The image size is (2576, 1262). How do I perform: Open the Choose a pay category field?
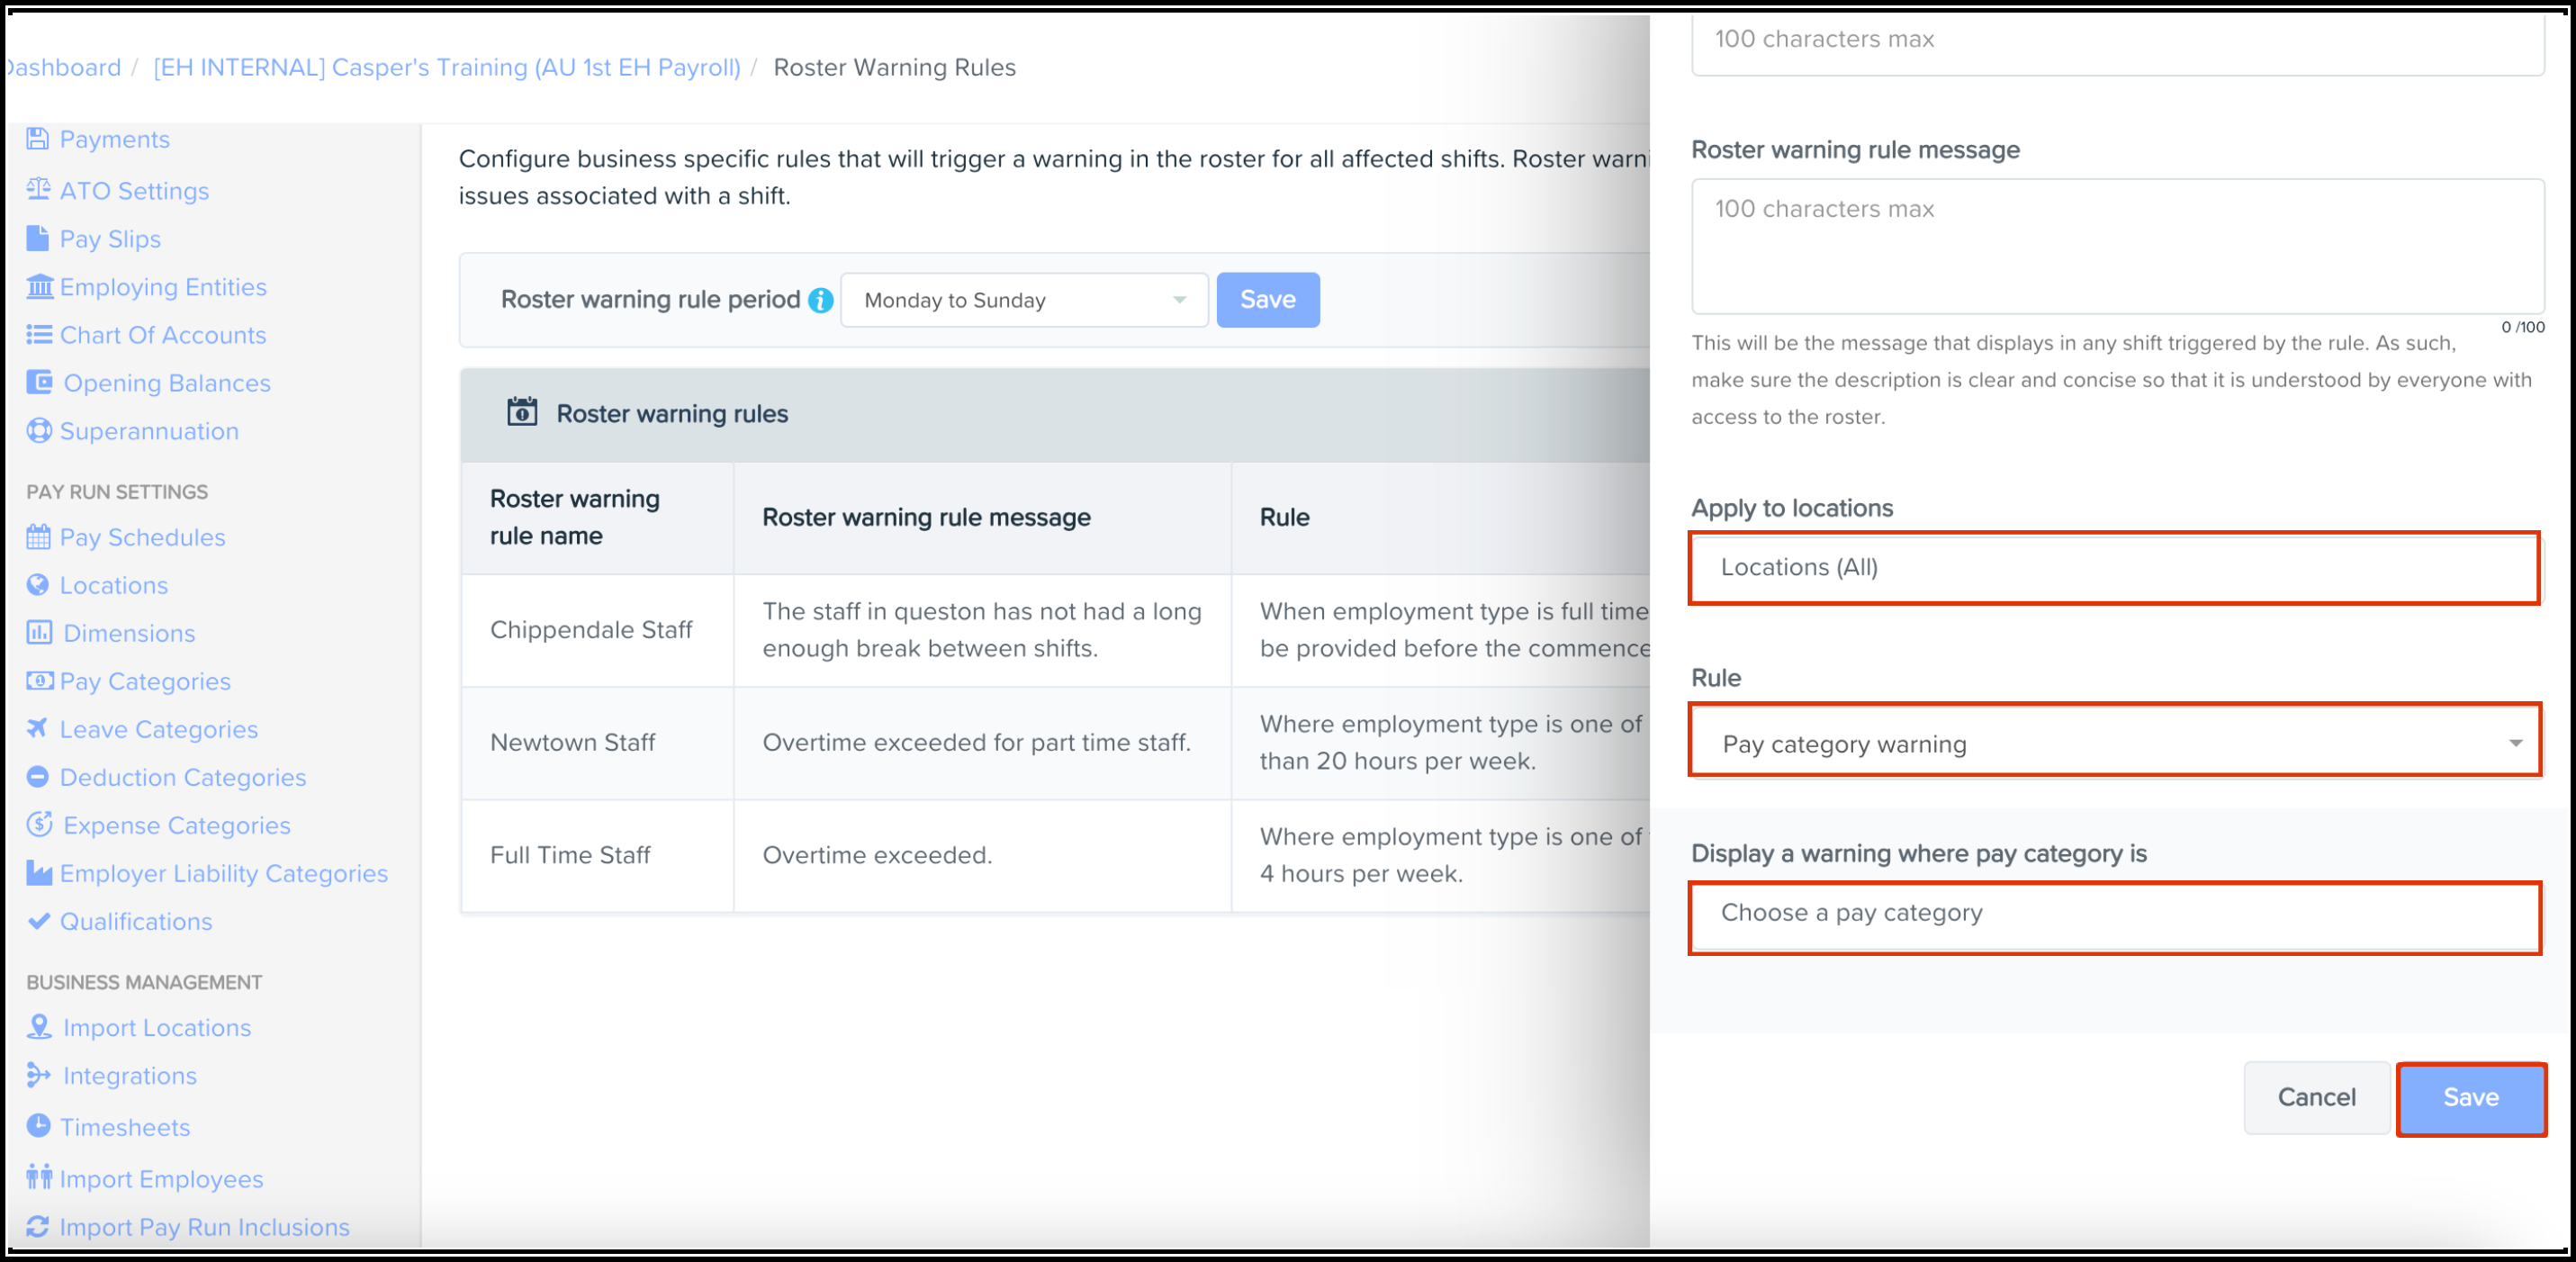(x=2114, y=913)
